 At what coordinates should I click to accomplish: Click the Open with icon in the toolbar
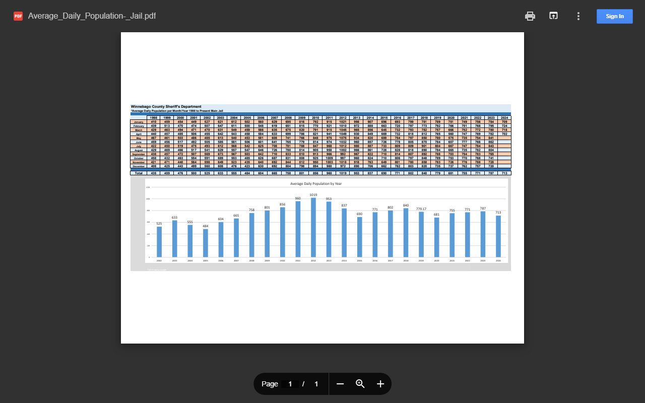point(553,16)
